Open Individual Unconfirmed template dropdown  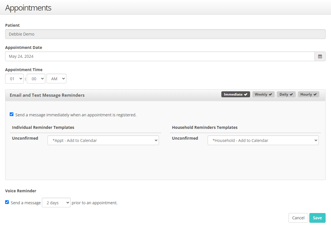[103, 140]
